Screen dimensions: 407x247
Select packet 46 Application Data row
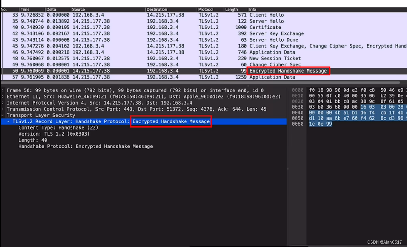[x=203, y=52]
